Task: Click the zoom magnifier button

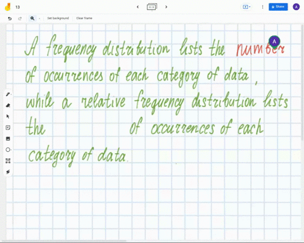Action: point(32,18)
